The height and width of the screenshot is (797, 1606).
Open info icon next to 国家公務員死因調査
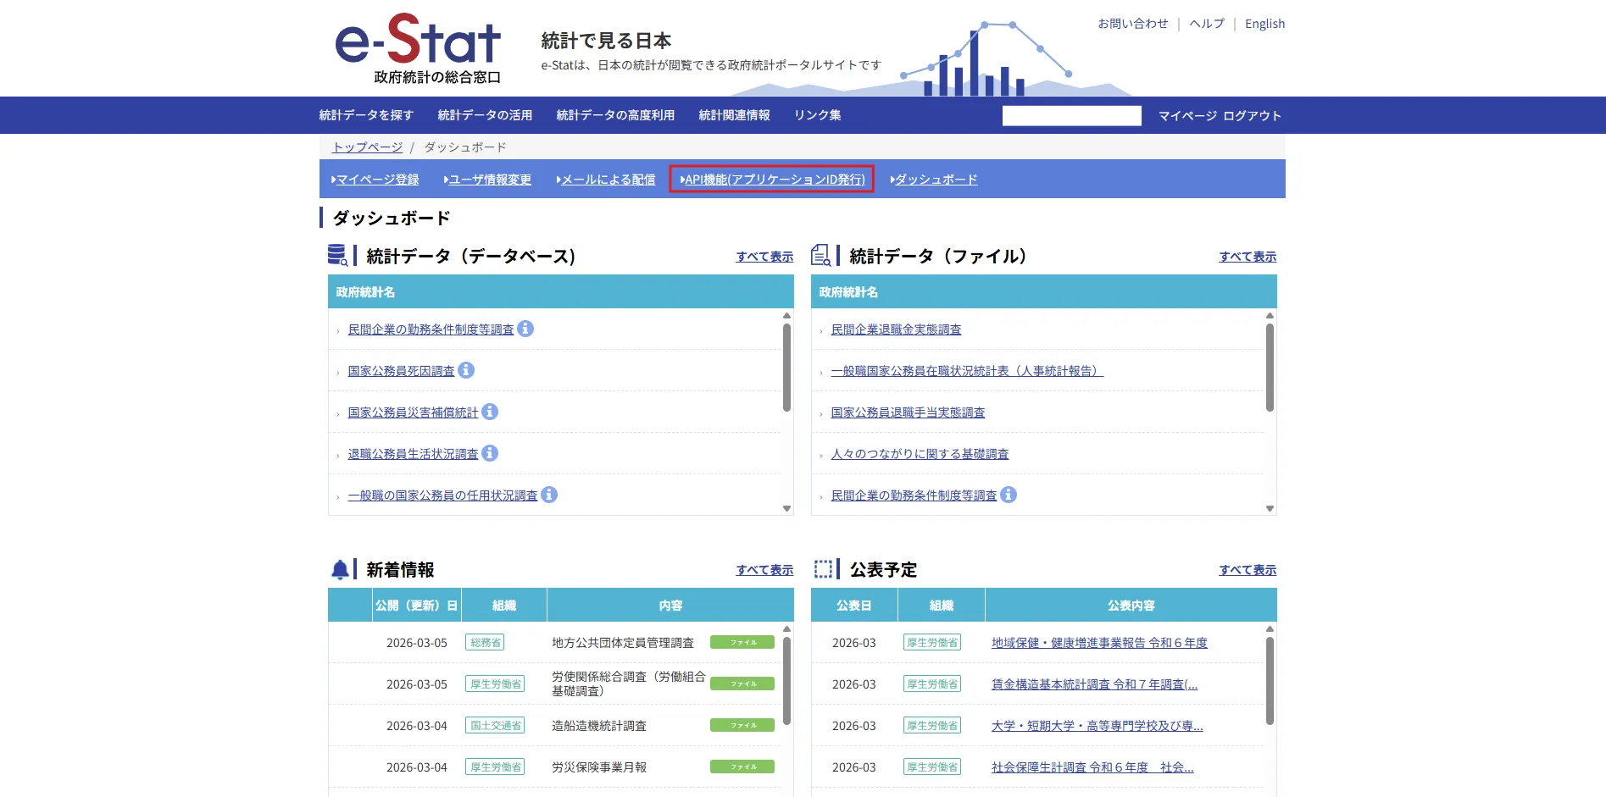click(x=466, y=370)
